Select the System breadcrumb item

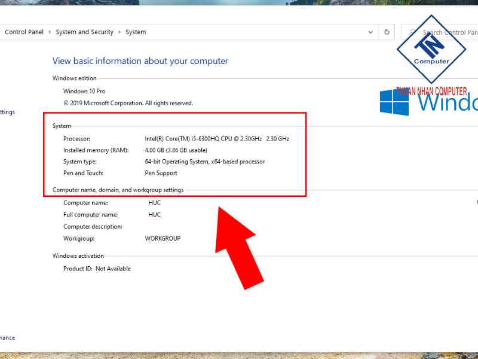point(136,32)
